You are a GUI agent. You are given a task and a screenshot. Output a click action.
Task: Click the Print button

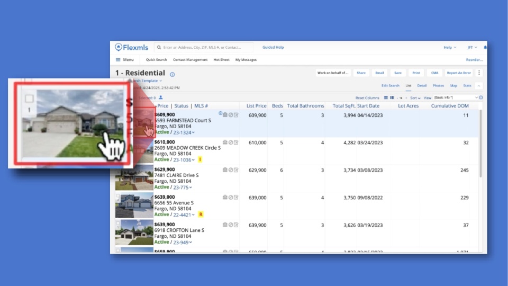[416, 73]
